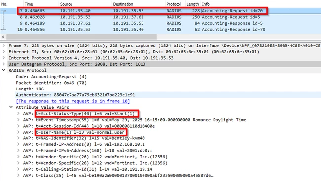This screenshot has width=321, height=181.
Task: Expand the Acct-Status-Type AVP
Action: pyautogui.click(x=18, y=113)
